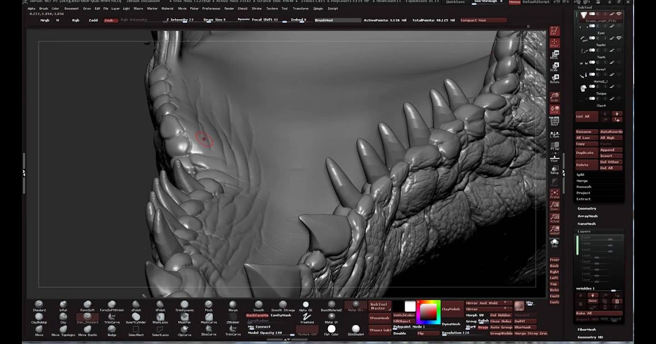The width and height of the screenshot is (656, 344).
Task: Click the white main color swatch
Action: [x=410, y=306]
